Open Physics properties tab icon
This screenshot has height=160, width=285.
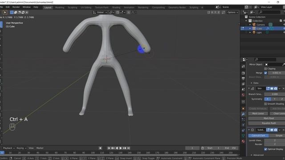point(243,125)
